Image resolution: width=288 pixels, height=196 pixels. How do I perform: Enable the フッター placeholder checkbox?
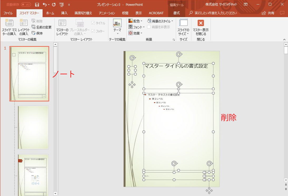[93, 31]
